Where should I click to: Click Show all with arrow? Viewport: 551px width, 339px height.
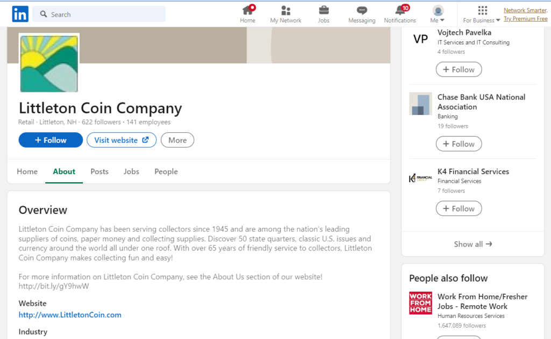click(x=473, y=244)
